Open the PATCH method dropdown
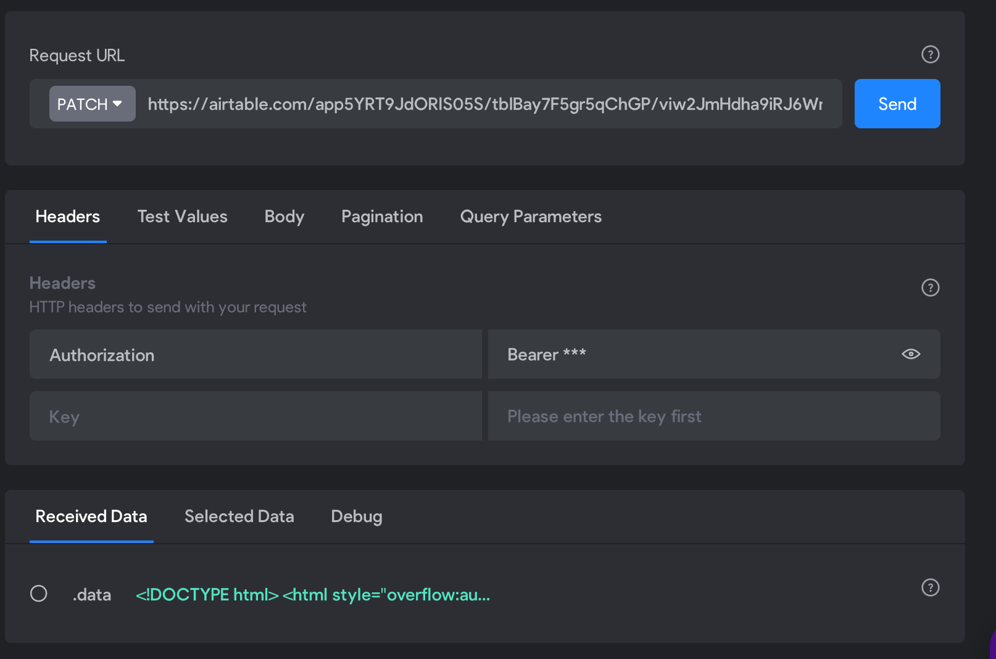 pyautogui.click(x=92, y=104)
